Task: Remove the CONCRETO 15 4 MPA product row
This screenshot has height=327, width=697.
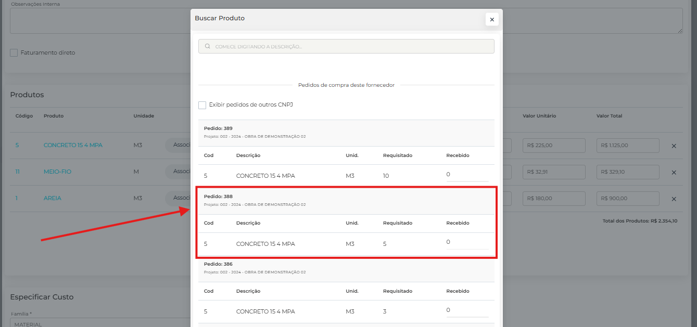Action: [674, 146]
